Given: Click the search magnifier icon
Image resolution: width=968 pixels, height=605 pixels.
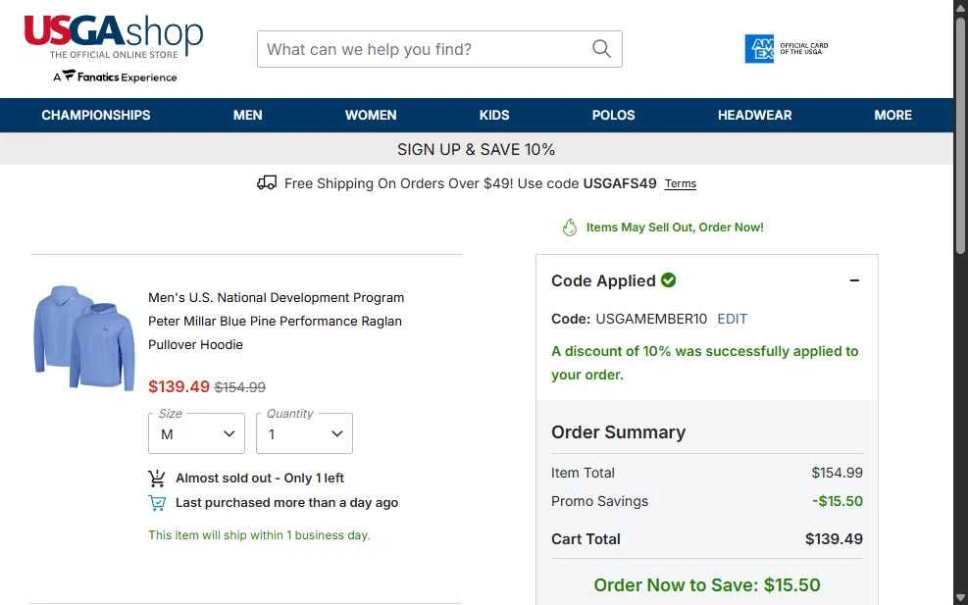Looking at the screenshot, I should tap(601, 49).
